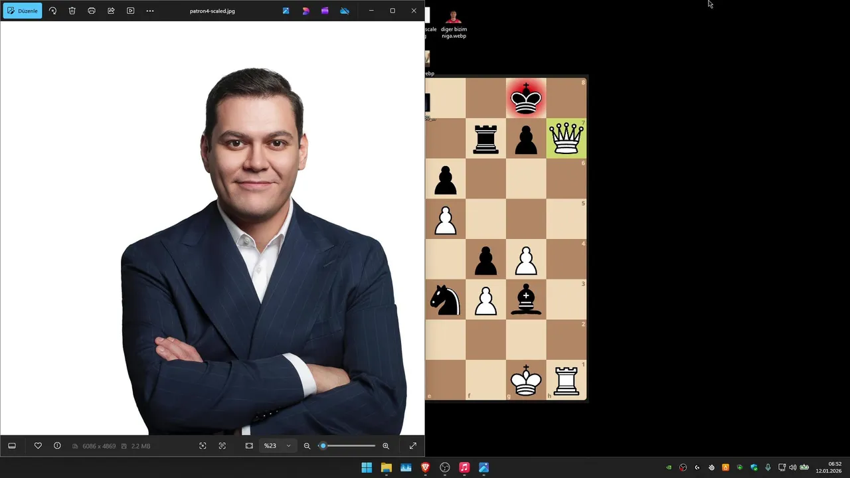Enter fullscreen with the expand arrows icon
850x478 pixels.
pyautogui.click(x=412, y=445)
